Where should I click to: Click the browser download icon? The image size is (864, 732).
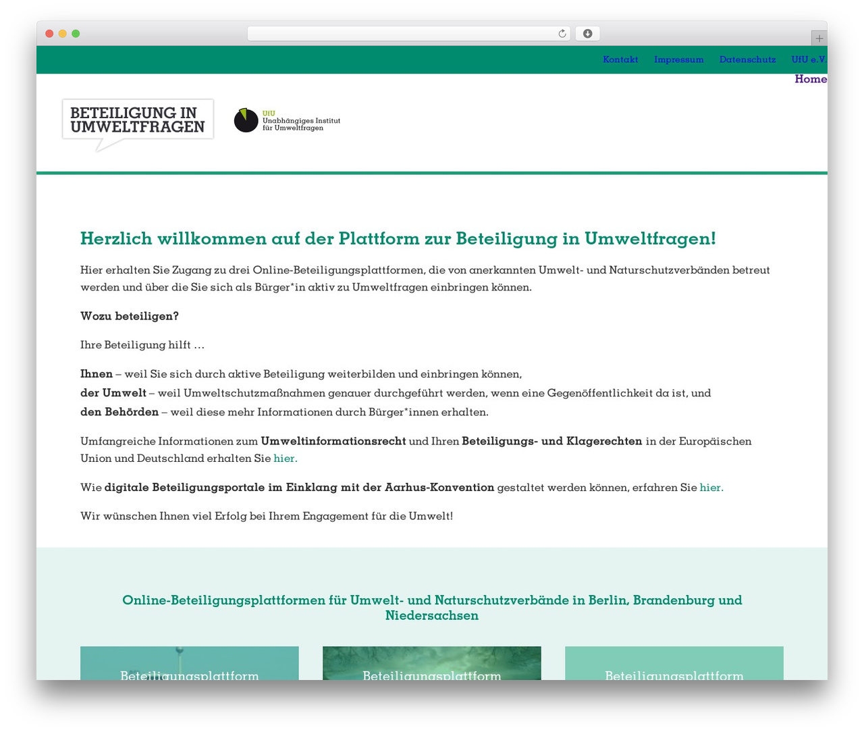(587, 34)
